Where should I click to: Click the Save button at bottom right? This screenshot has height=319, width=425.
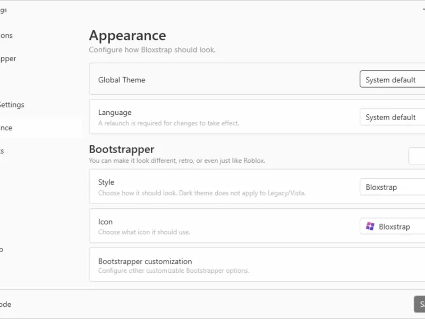click(420, 304)
